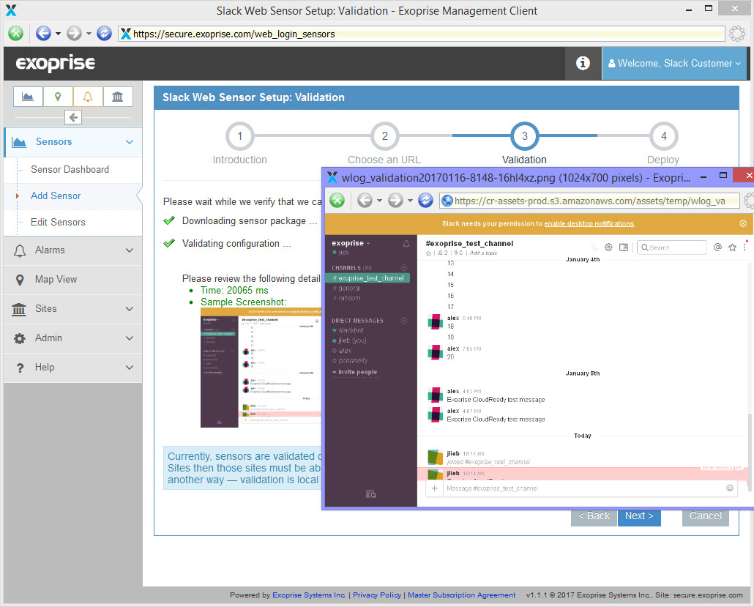Image resolution: width=754 pixels, height=607 pixels.
Task: Open the map pin icon tab in sidebar
Action: [58, 97]
